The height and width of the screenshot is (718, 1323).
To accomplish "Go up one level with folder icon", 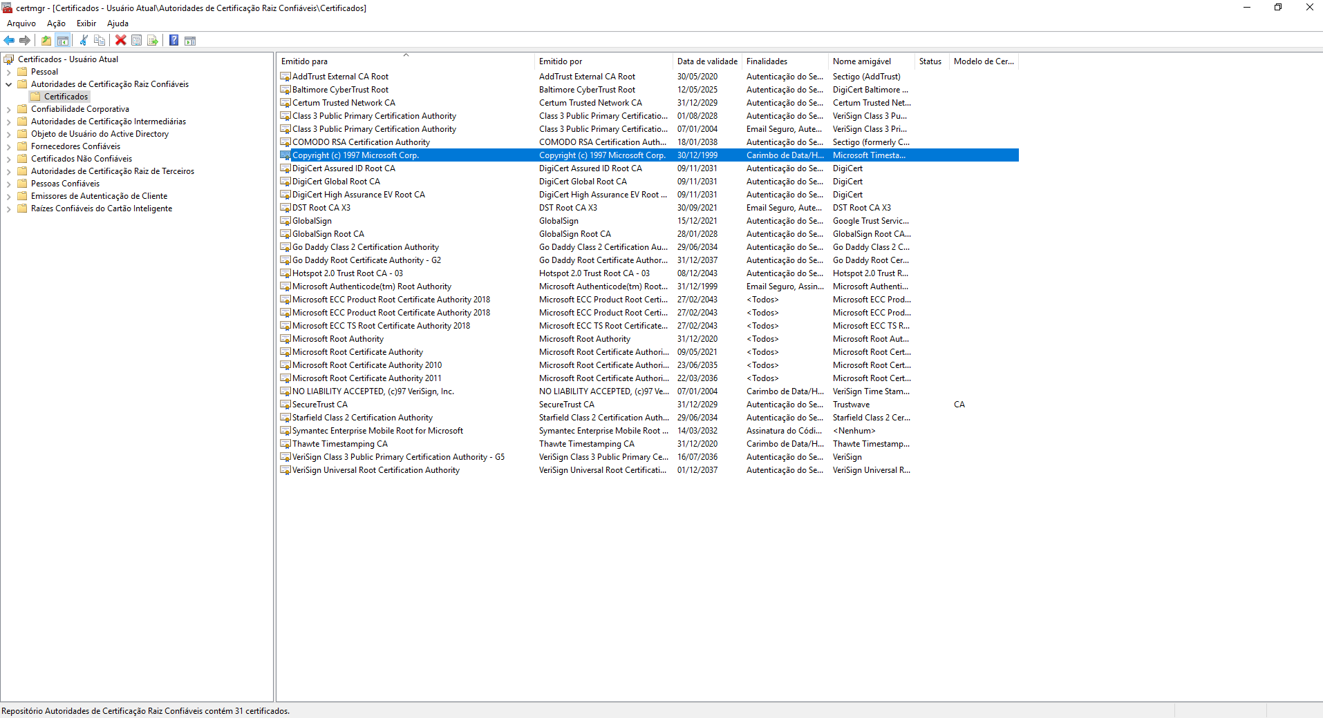I will coord(46,40).
